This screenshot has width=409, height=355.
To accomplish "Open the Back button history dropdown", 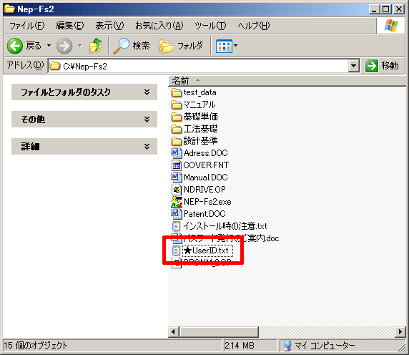I will pos(49,46).
